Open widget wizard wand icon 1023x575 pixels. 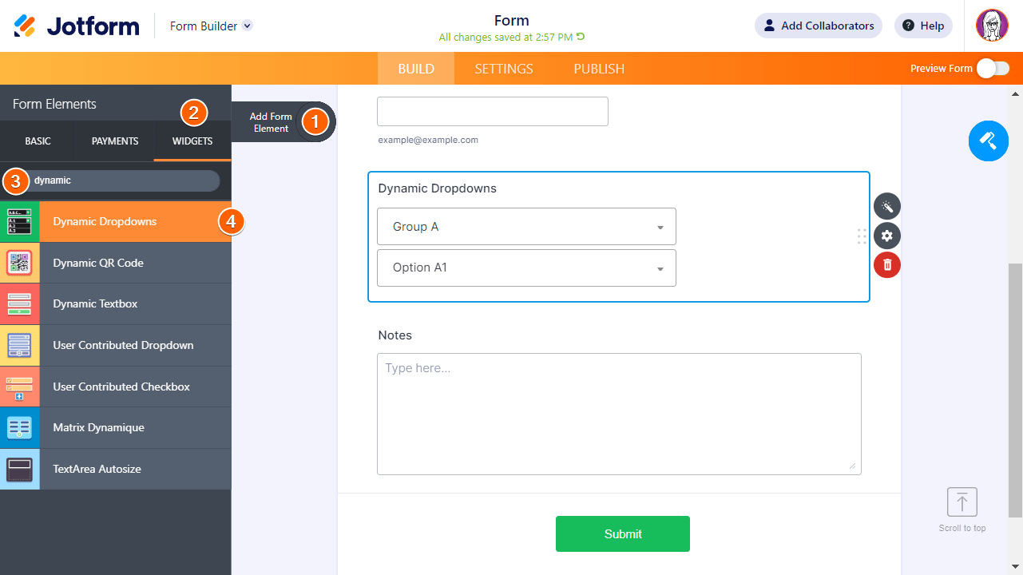[x=887, y=207]
